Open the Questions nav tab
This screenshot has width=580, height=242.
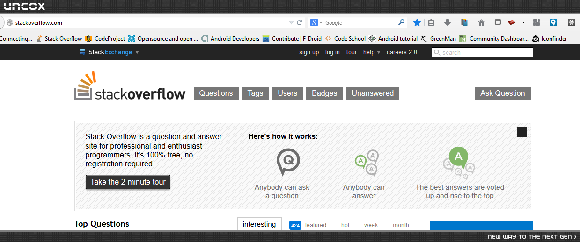tap(216, 93)
